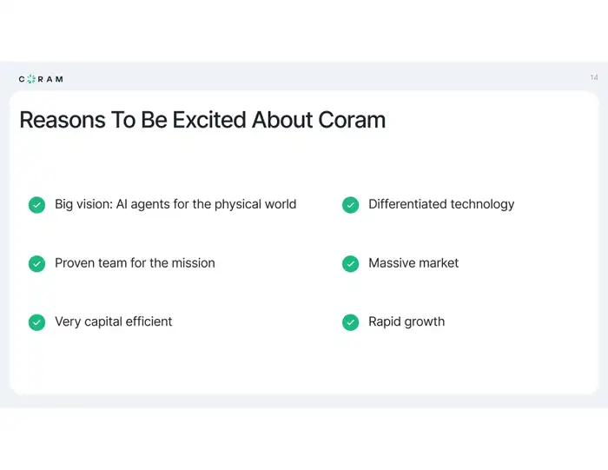This screenshot has height=470, width=608.
Task: Click the Proven team for the mission text
Action: (135, 263)
